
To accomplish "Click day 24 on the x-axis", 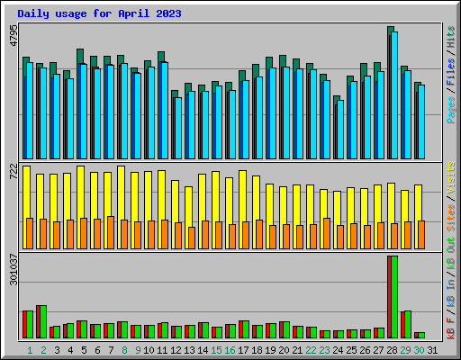I will 338,350.
